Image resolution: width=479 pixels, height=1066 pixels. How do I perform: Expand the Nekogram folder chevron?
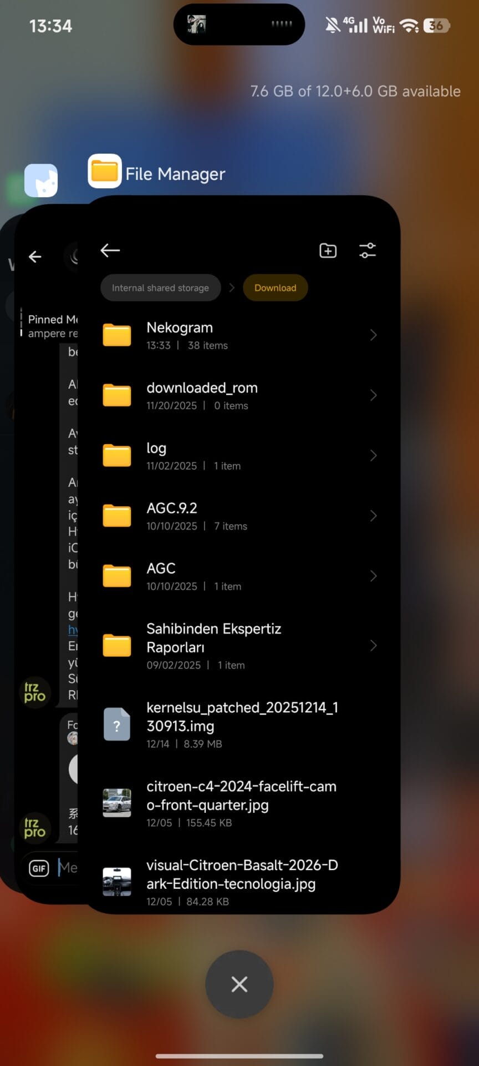click(373, 335)
